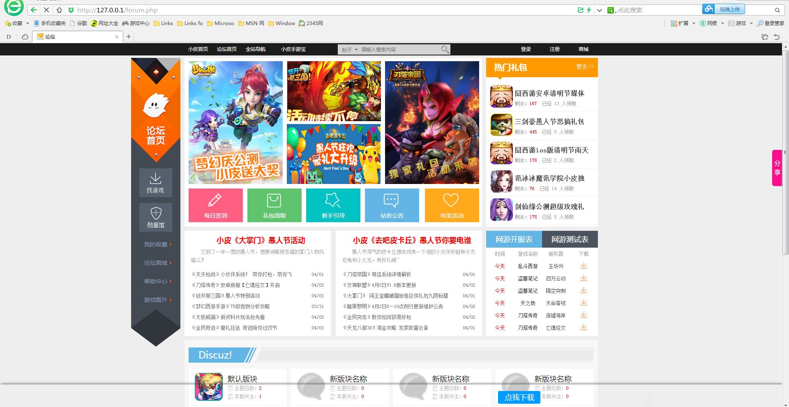Open 《刀塔帝国》商店系统详情解析 article
The image size is (789, 407).
coord(377,274)
